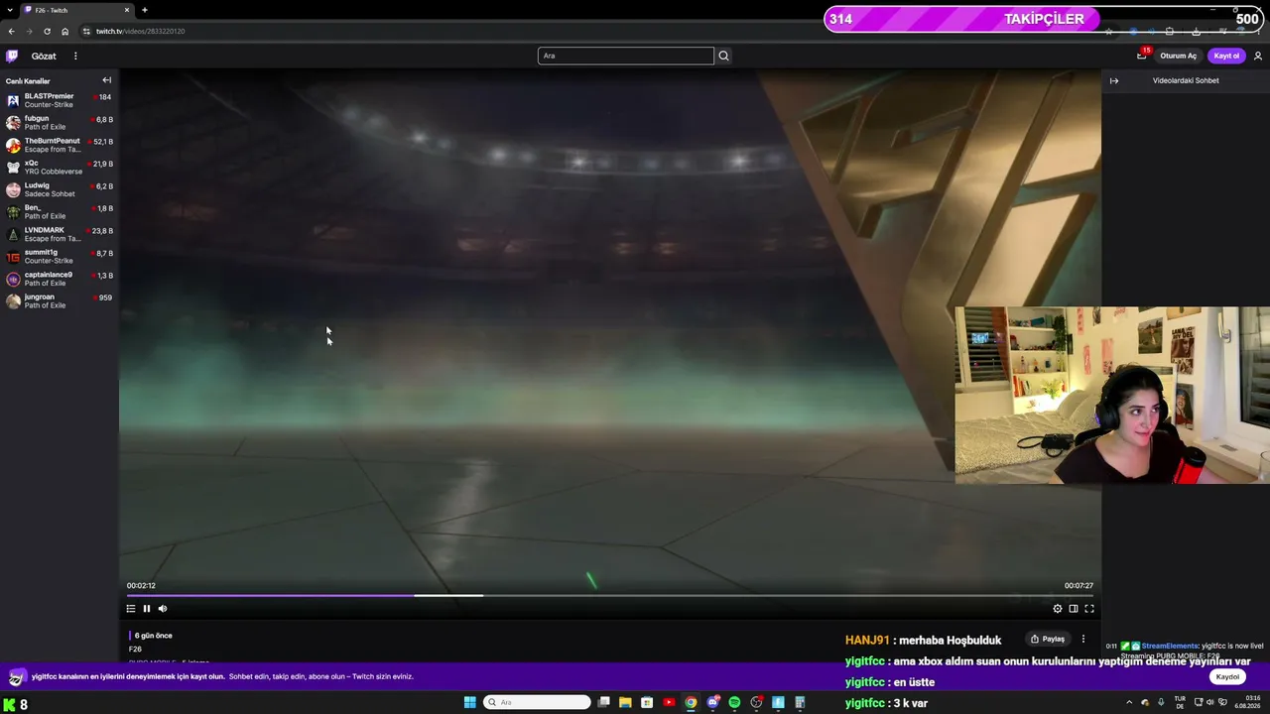Open YouTube app from the taskbar
This screenshot has height=714, width=1270.
(669, 702)
